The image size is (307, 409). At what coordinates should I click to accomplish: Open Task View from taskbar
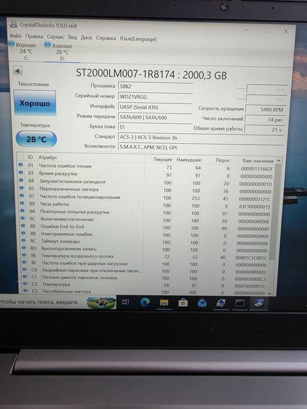tap(126, 302)
